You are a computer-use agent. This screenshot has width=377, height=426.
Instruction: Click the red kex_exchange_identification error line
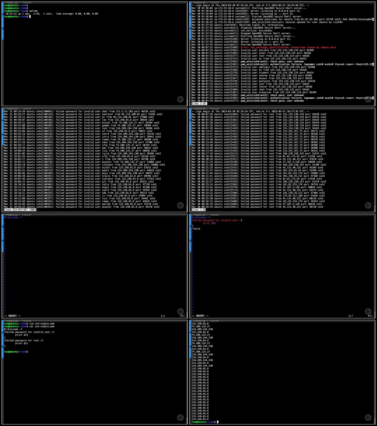click(288, 47)
